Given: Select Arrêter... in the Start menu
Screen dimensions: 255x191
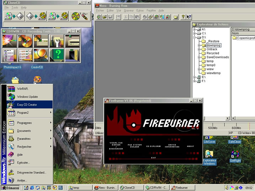Looking at the screenshot, I should (x=30, y=180).
